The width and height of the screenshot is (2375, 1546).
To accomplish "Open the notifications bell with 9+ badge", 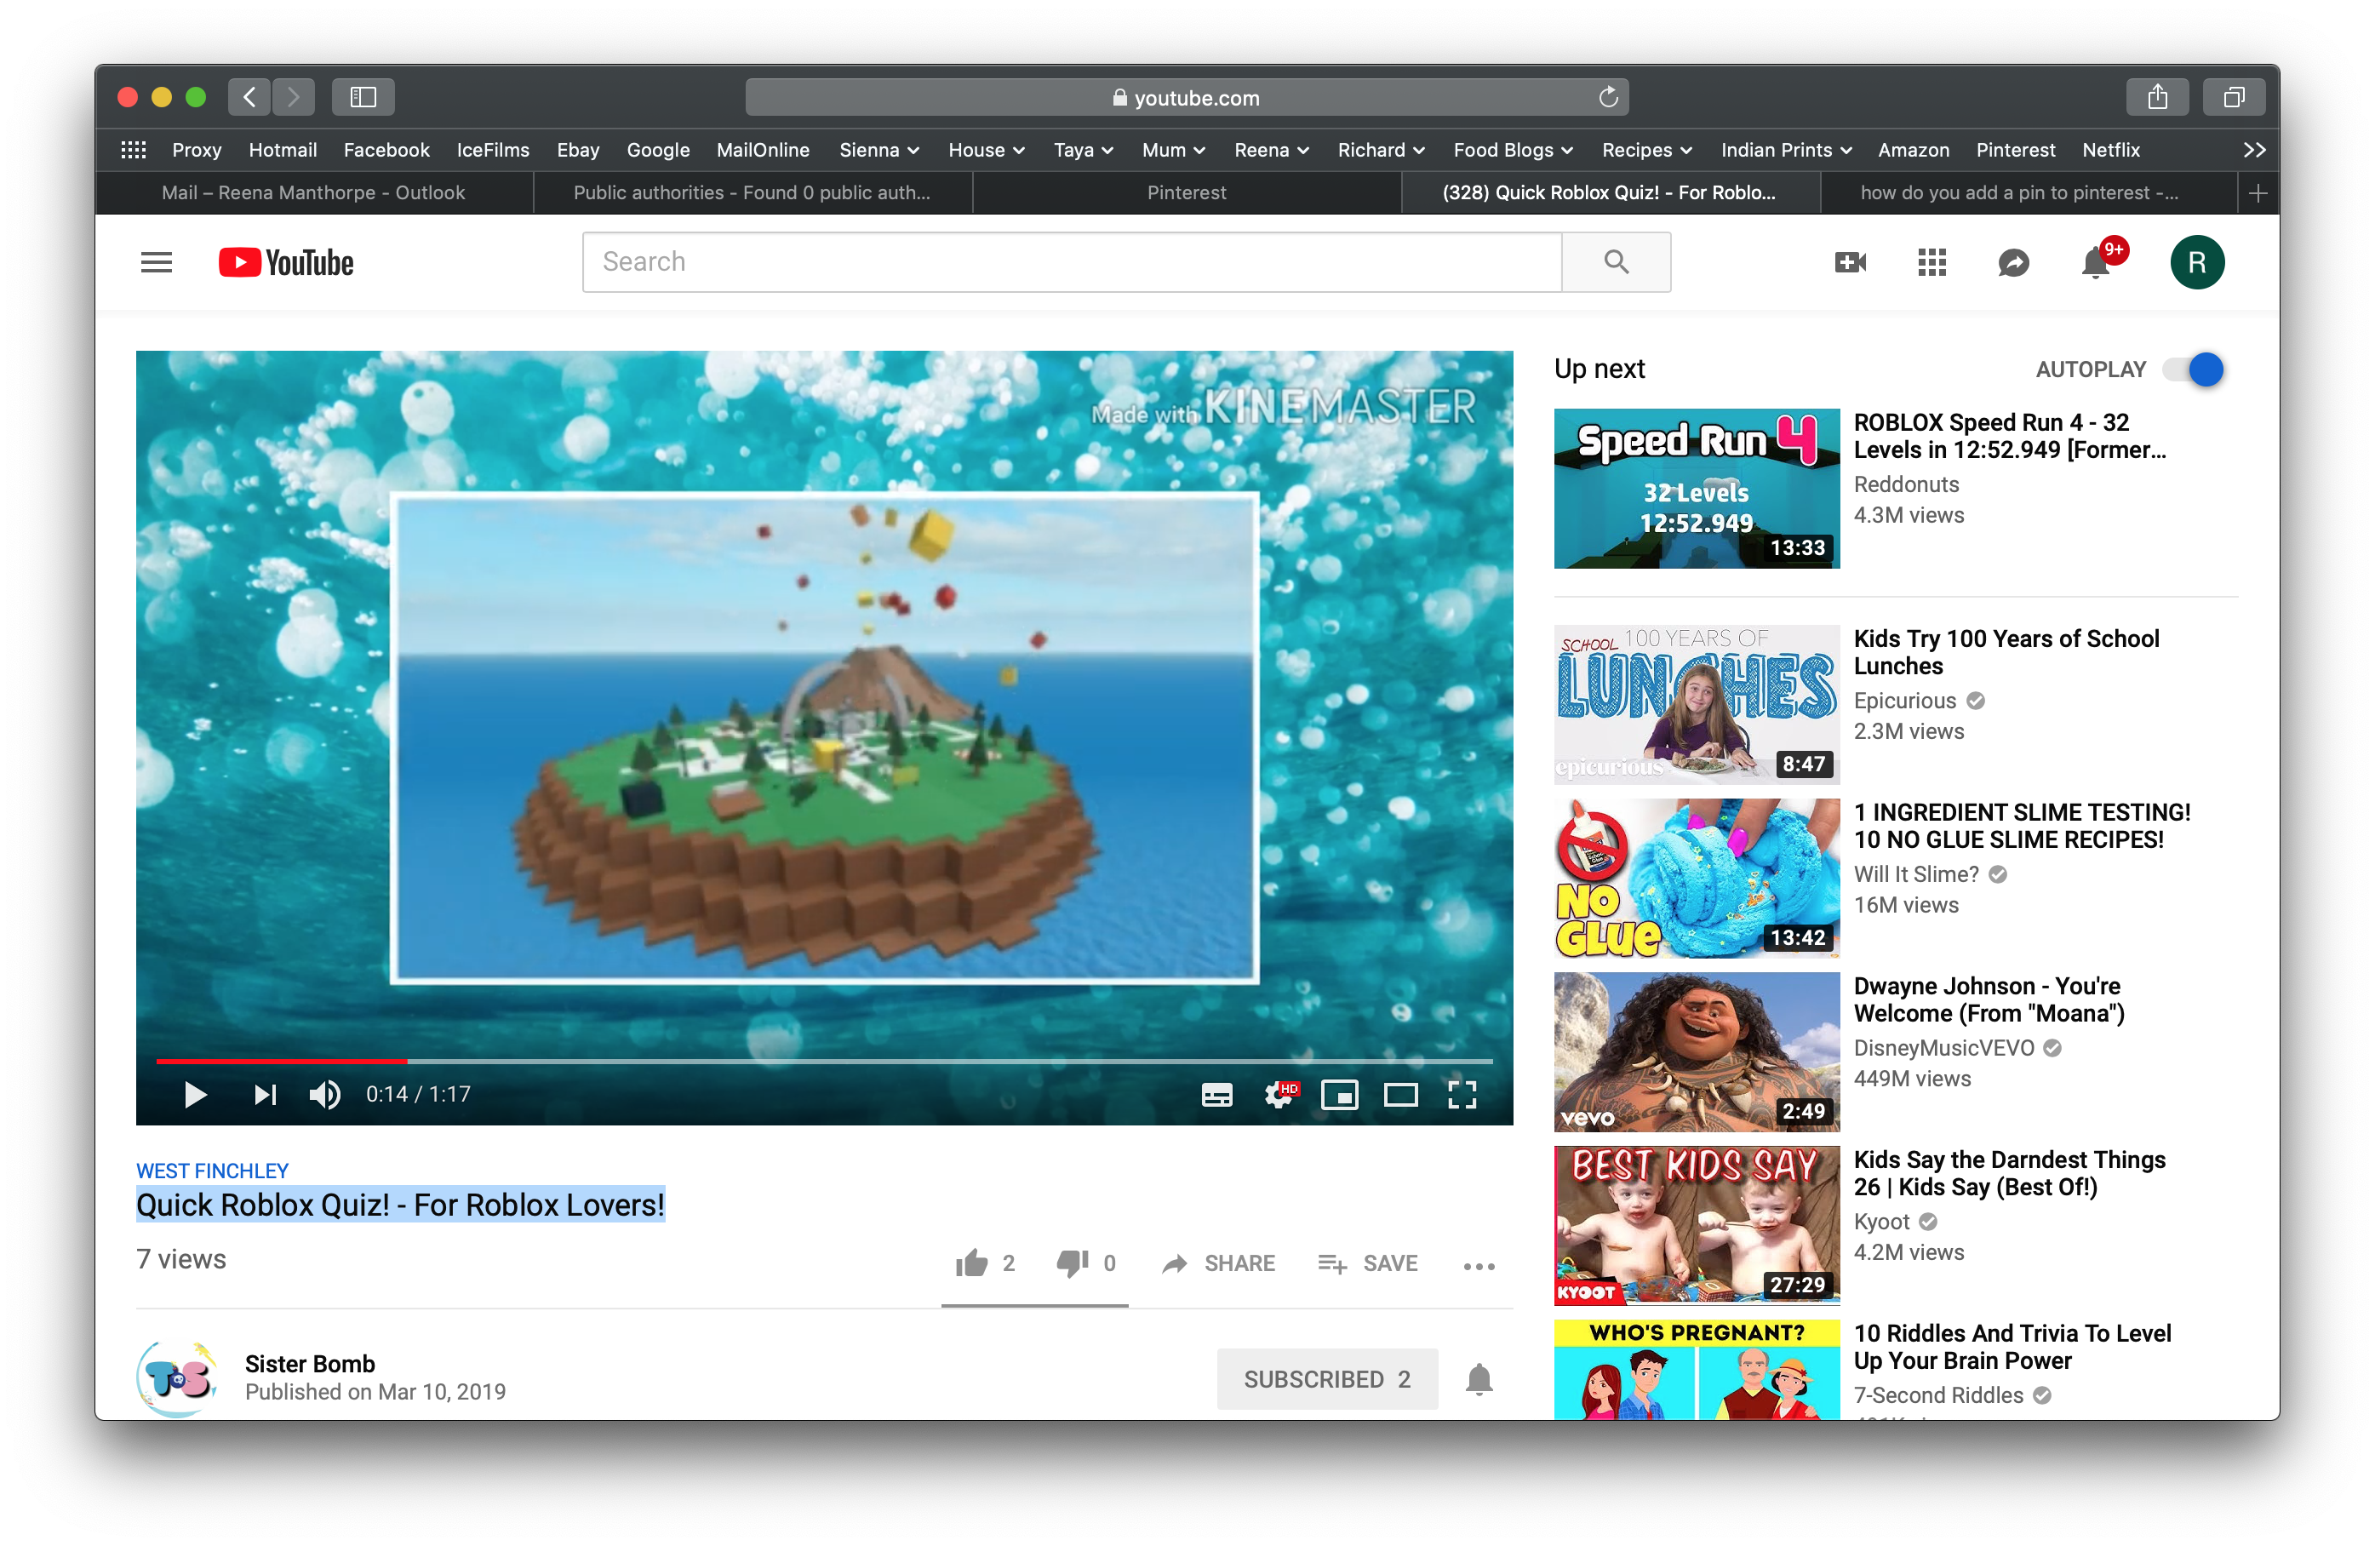I will [2096, 262].
